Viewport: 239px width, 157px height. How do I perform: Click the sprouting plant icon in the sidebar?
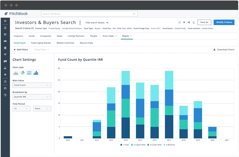5,54
